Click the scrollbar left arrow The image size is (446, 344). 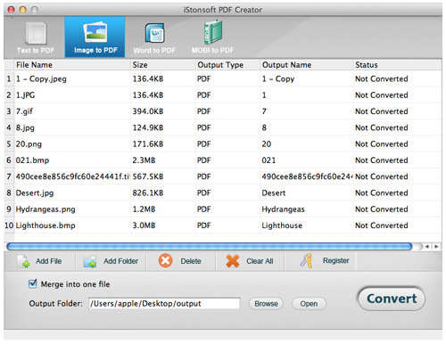pos(427,247)
